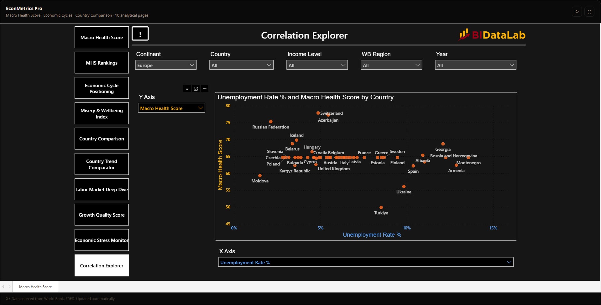Viewport: 601px width, 305px height.
Task: Select the Turkiye data point
Action: coord(381,208)
